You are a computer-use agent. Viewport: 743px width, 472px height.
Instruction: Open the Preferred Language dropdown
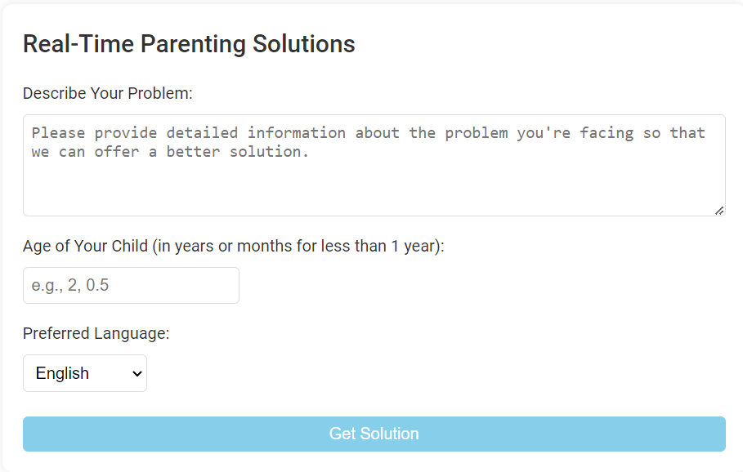(x=85, y=373)
